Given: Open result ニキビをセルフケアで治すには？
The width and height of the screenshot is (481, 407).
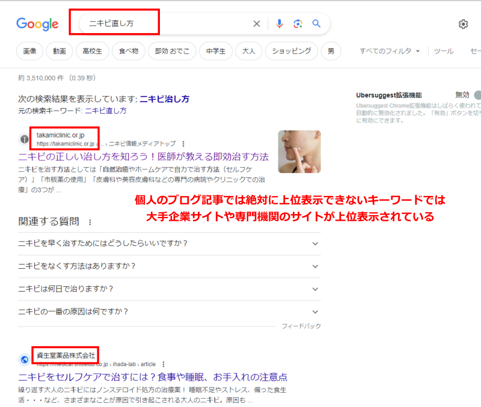Looking at the screenshot, I should (153, 377).
